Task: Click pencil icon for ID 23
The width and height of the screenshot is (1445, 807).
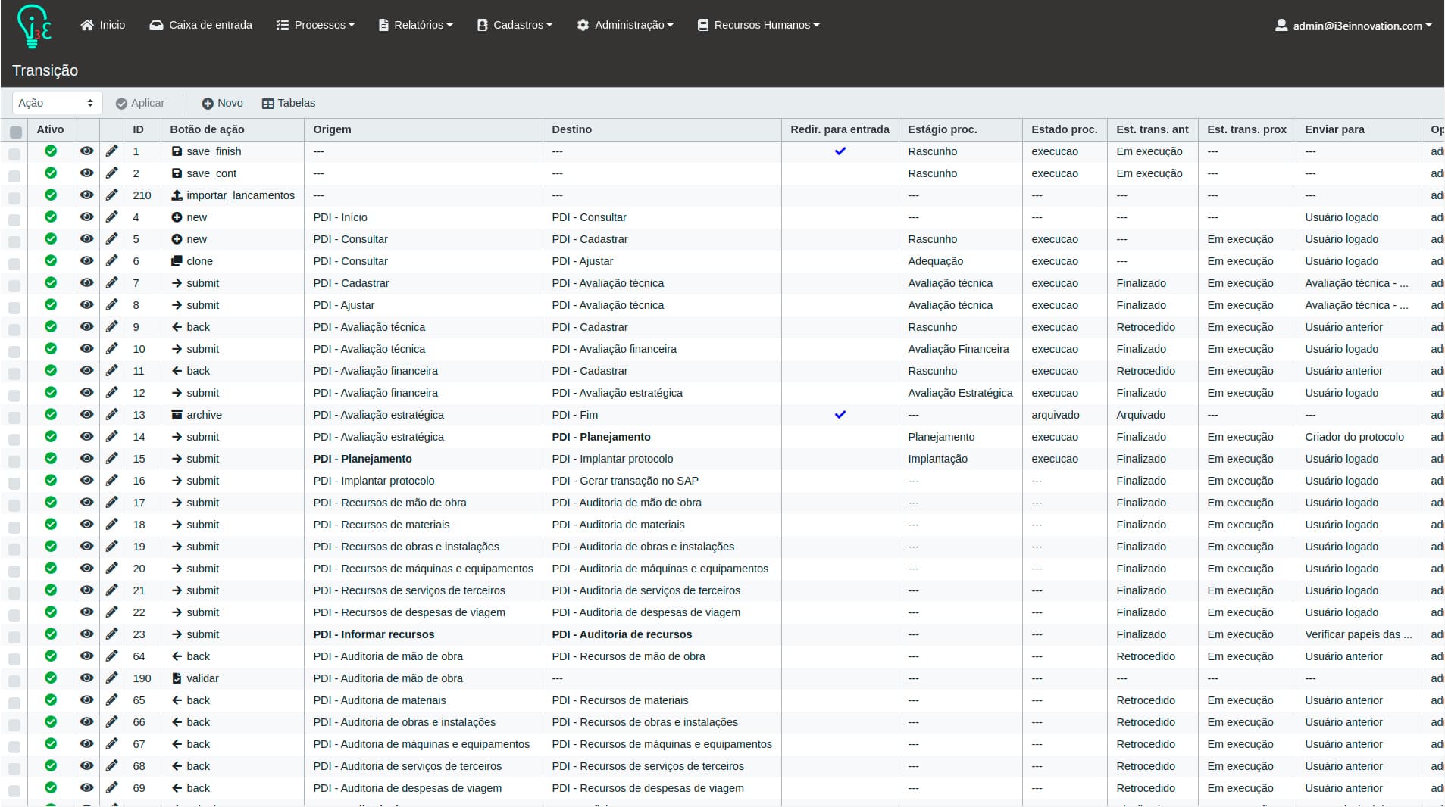Action: point(112,634)
